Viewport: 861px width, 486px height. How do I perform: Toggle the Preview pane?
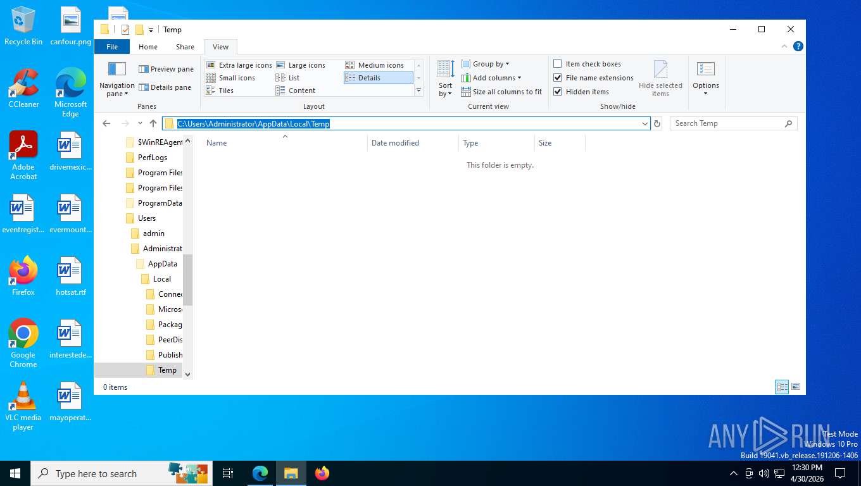click(x=166, y=69)
